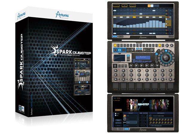Click the Resonance knob in the filter row
194x134 pixels.
[136, 66]
